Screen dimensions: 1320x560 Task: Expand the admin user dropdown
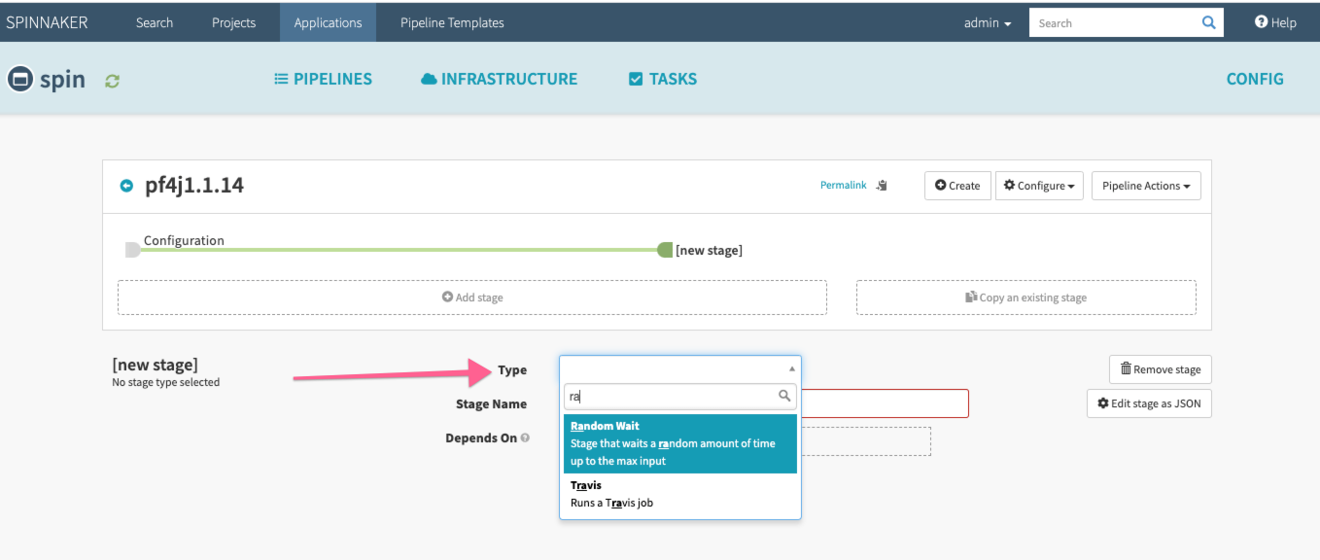click(988, 22)
